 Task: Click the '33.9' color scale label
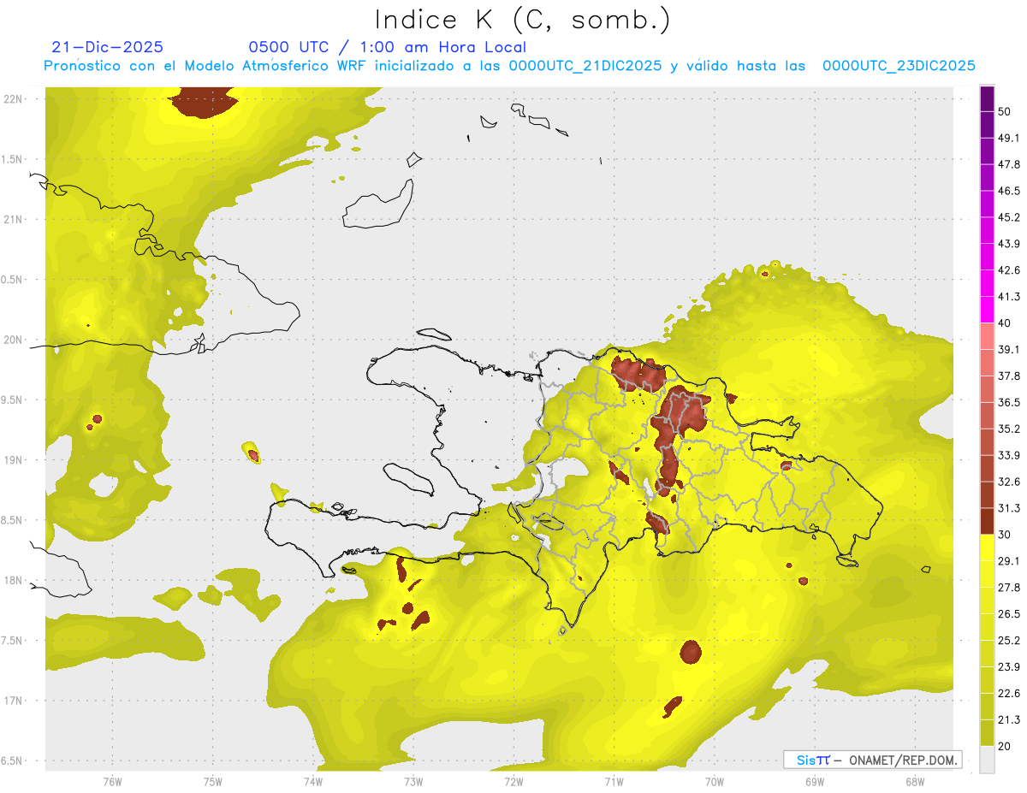[x=1009, y=455]
